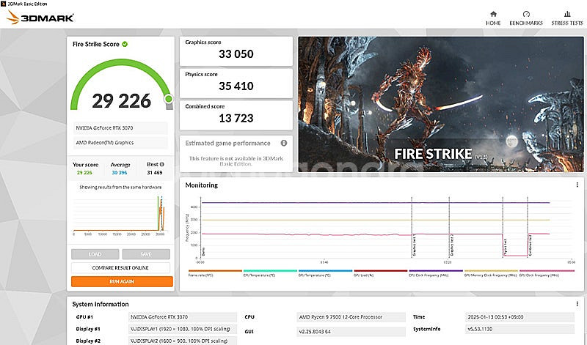The width and height of the screenshot is (587, 345).
Task: Click Physics test marker in monitoring chart
Action: [505, 248]
